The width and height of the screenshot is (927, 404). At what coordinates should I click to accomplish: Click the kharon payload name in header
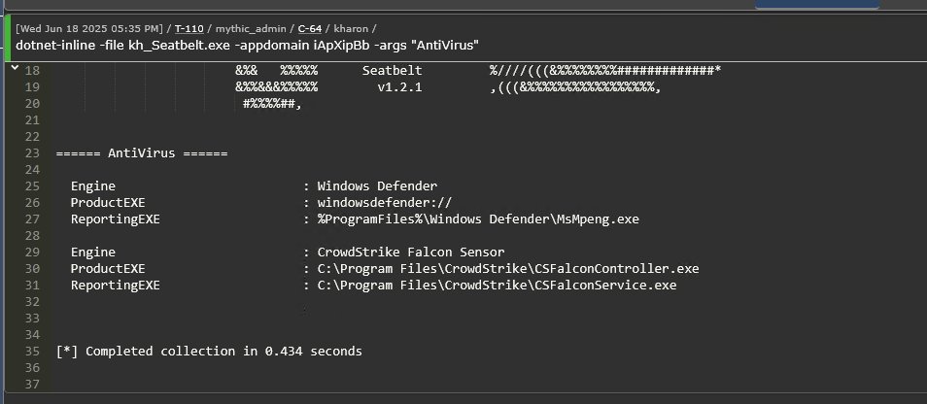point(351,28)
